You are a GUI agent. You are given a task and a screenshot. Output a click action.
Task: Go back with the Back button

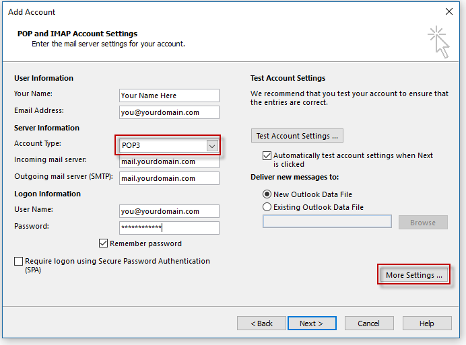pyautogui.click(x=261, y=323)
